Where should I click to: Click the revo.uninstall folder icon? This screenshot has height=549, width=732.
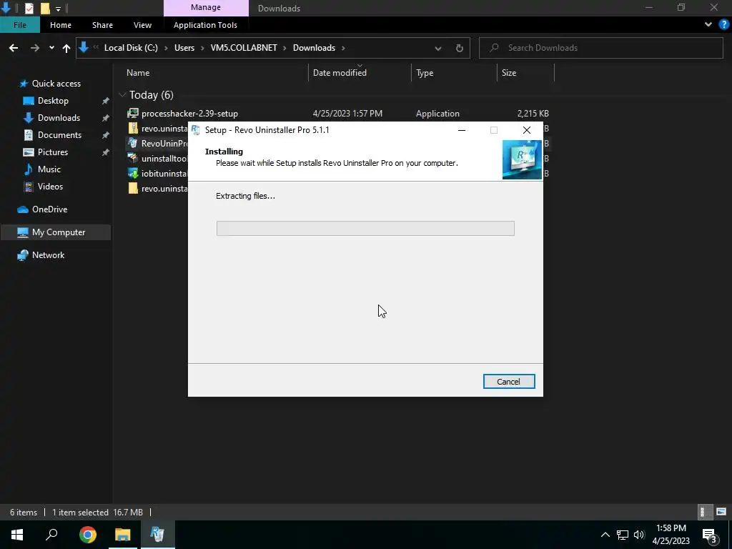133,188
